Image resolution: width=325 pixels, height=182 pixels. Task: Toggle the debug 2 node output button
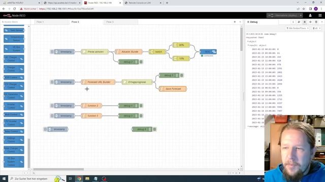click(x=141, y=62)
